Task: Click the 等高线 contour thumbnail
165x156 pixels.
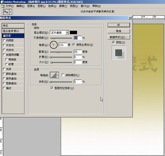Action: 53,75
